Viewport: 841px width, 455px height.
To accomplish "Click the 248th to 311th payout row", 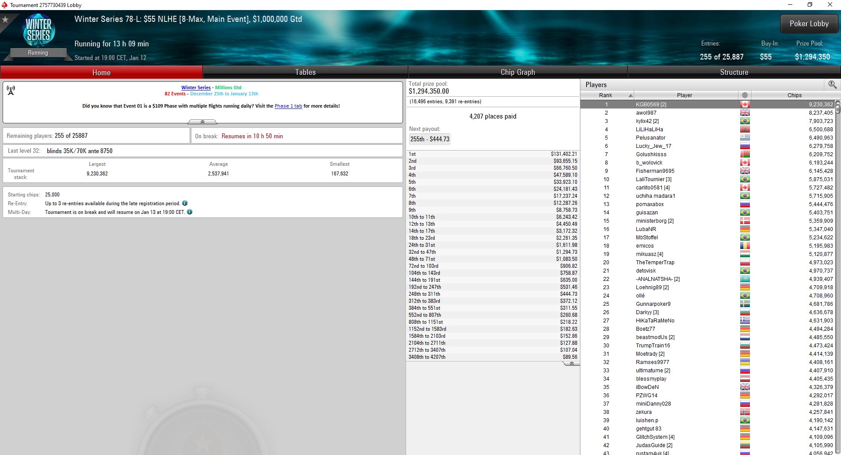I will 493,294.
